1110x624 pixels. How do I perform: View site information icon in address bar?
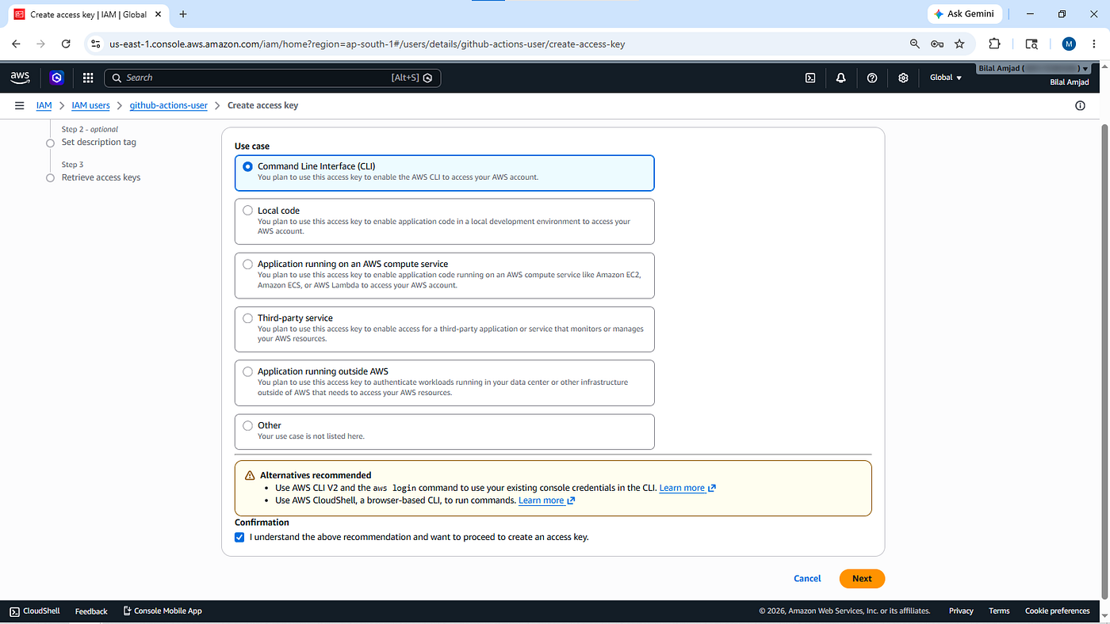tap(96, 44)
